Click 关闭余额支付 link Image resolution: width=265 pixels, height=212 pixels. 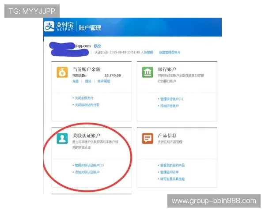click(83, 98)
